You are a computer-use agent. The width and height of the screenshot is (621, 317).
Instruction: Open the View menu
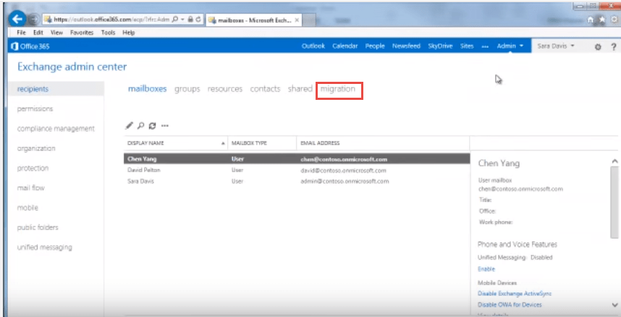tap(56, 33)
